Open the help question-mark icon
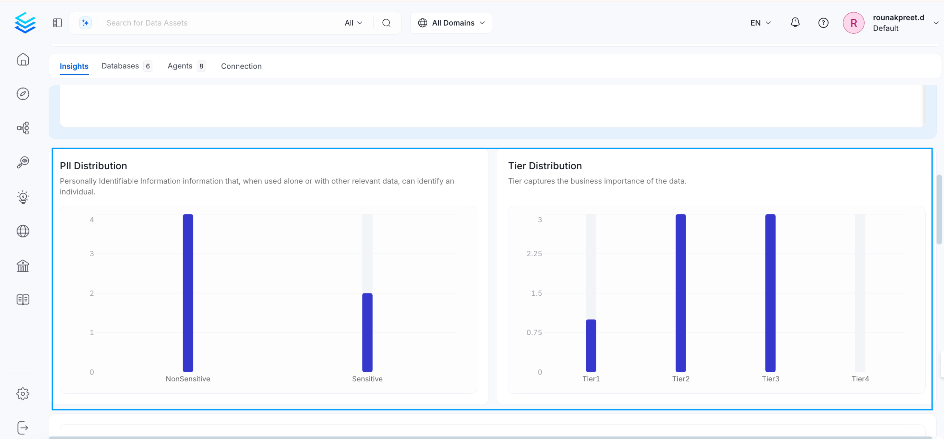 click(823, 22)
